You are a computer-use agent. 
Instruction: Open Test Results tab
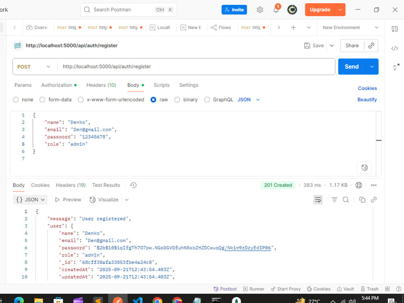click(106, 185)
